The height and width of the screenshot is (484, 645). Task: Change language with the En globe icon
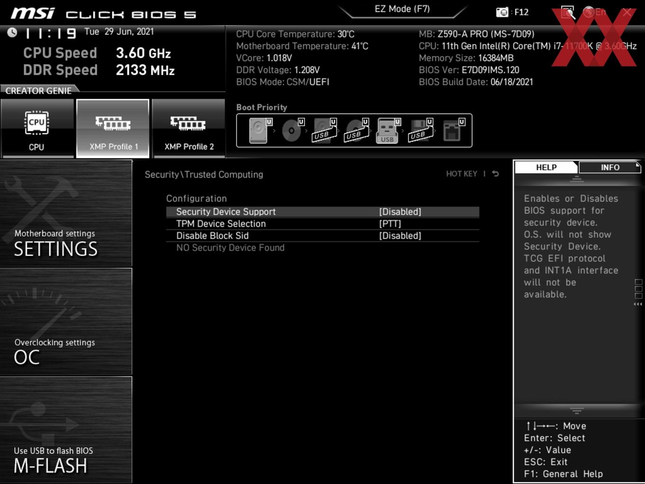(594, 12)
